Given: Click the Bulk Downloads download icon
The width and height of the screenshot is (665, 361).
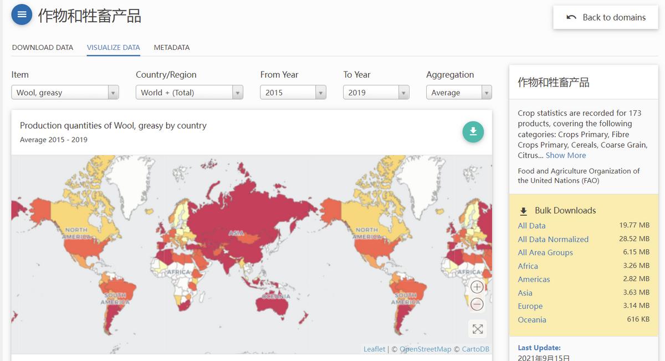Looking at the screenshot, I should point(523,211).
